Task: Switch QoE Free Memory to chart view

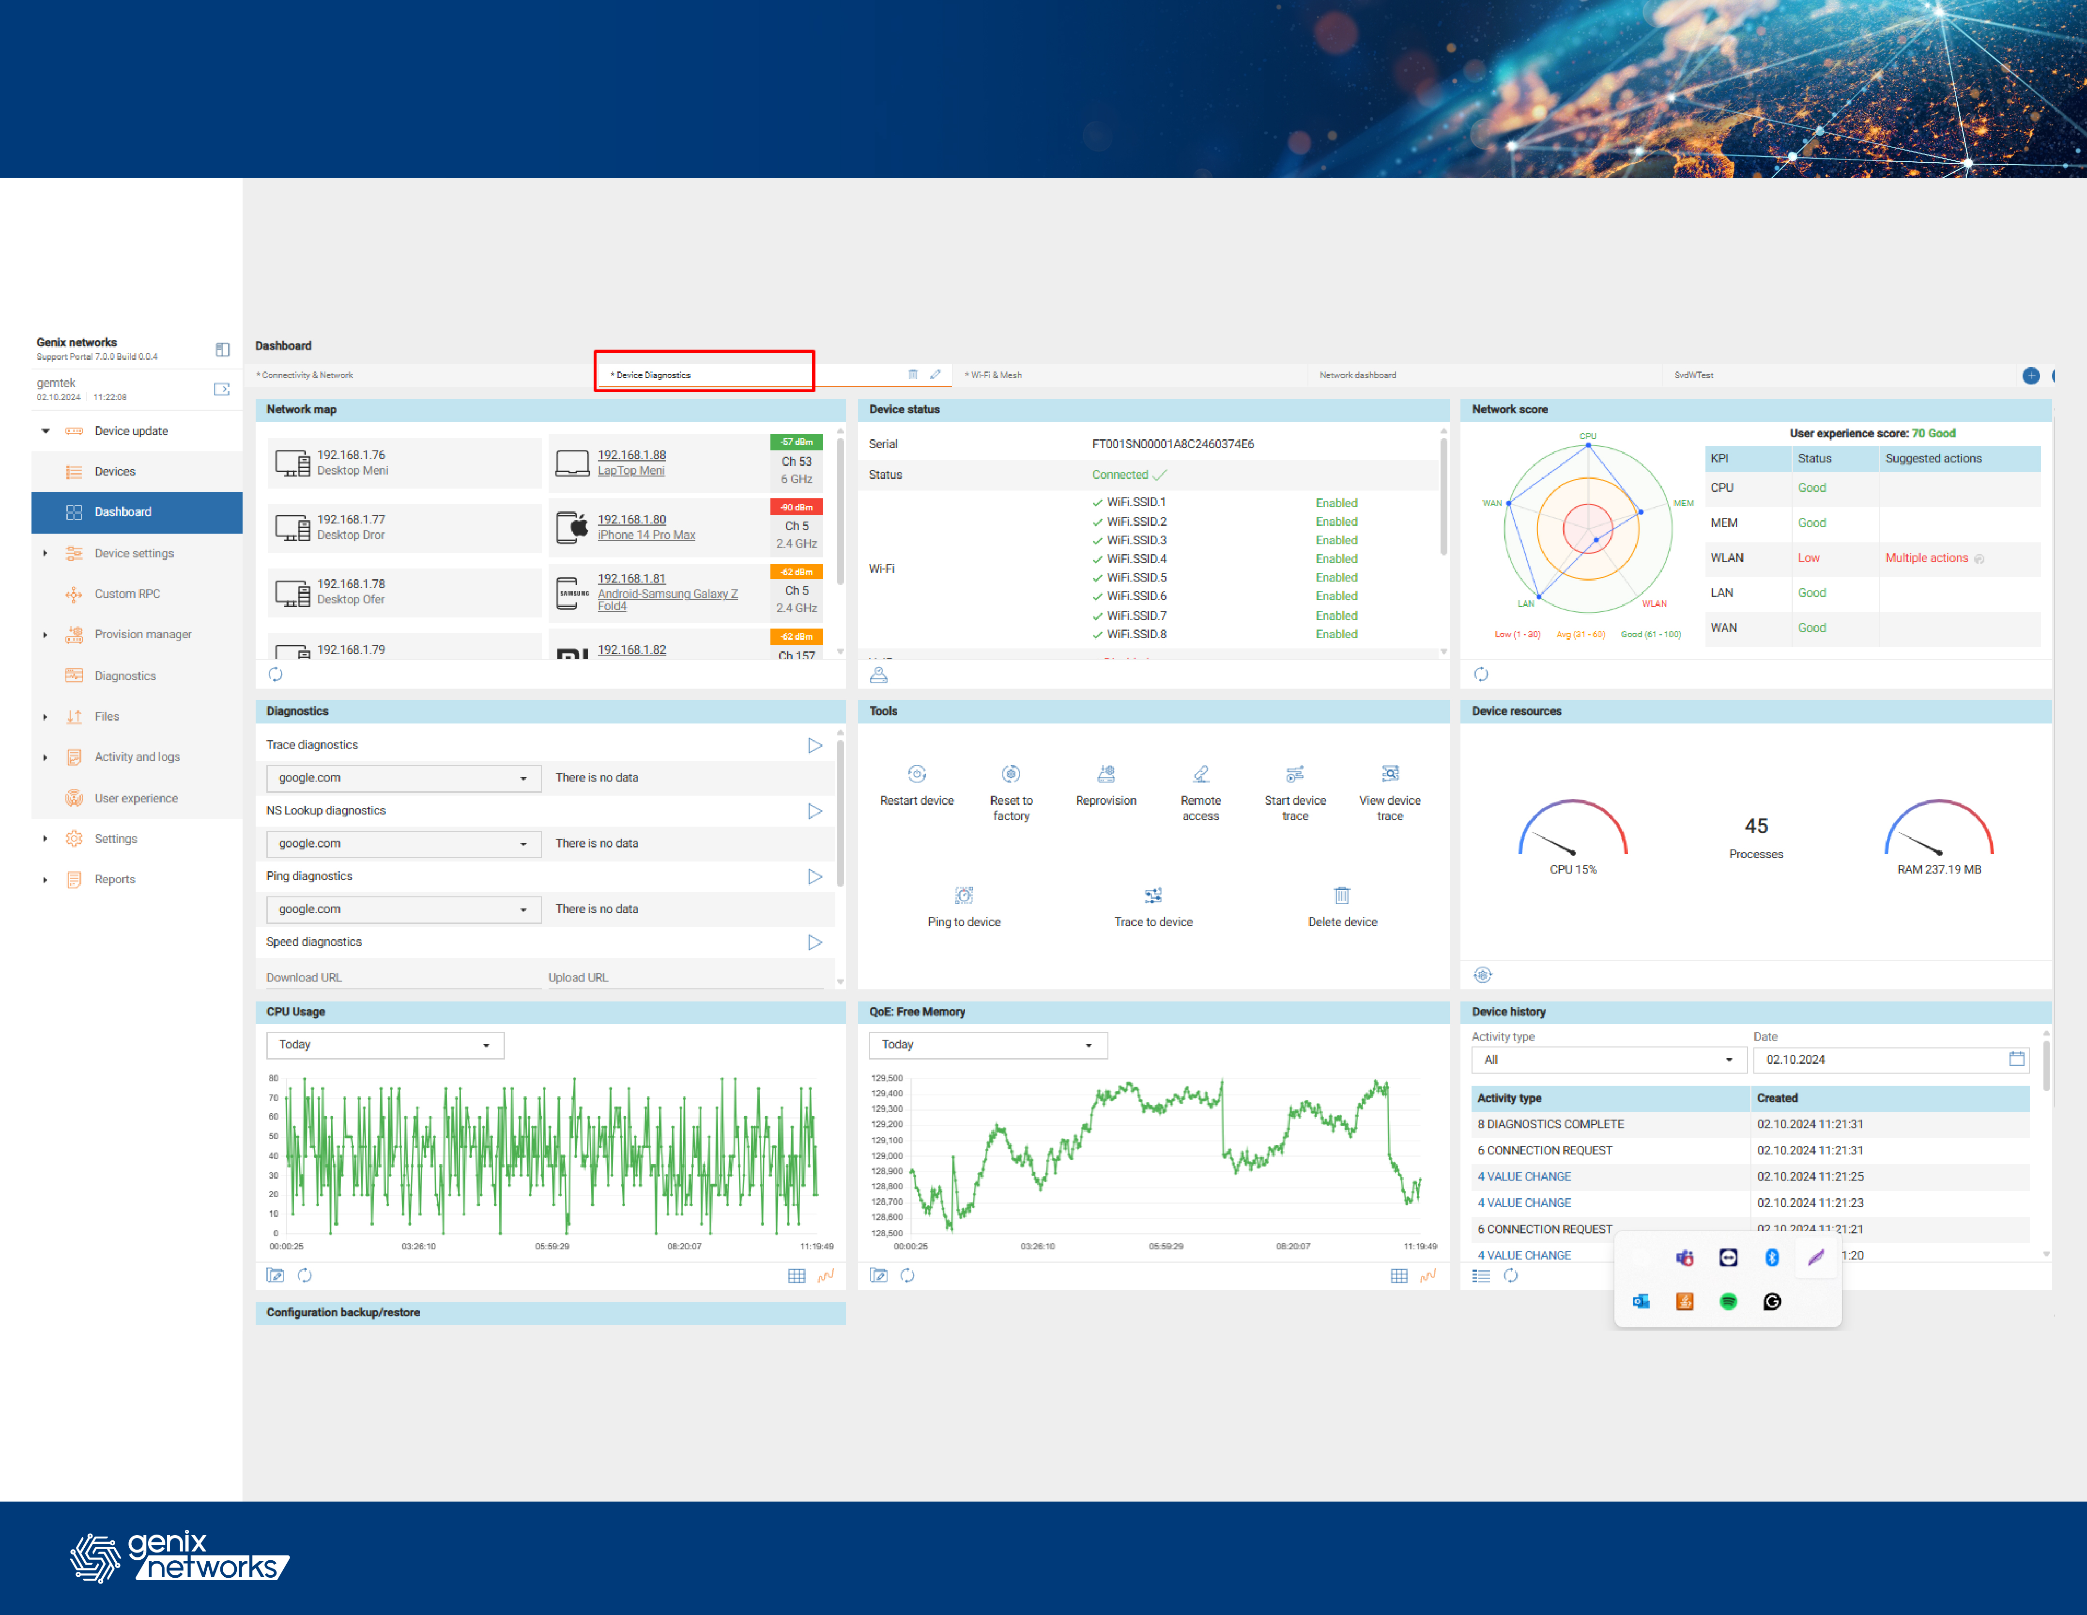Action: 1427,1276
